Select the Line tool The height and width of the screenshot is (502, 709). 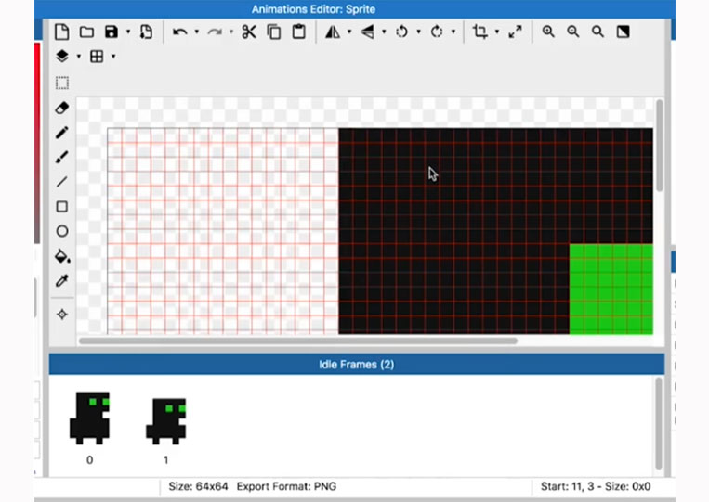click(62, 182)
